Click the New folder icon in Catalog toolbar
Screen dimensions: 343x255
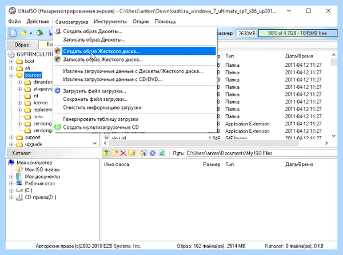115,153
